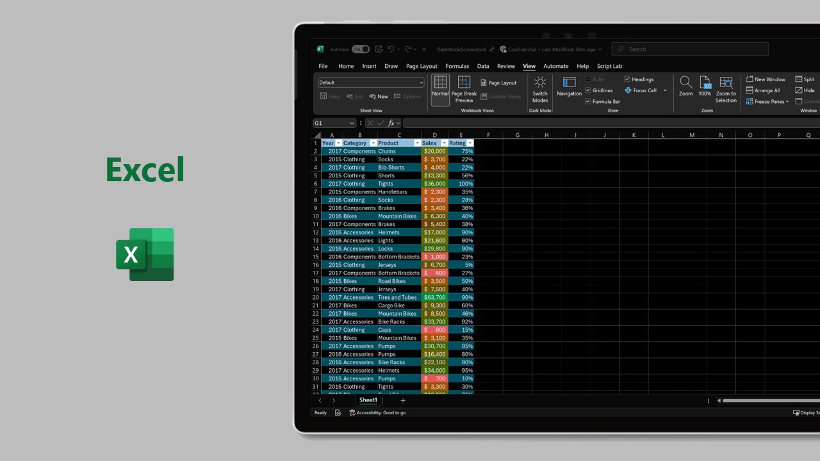Select the Sheet1 tab
This screenshot has height=461, width=820.
(368, 400)
